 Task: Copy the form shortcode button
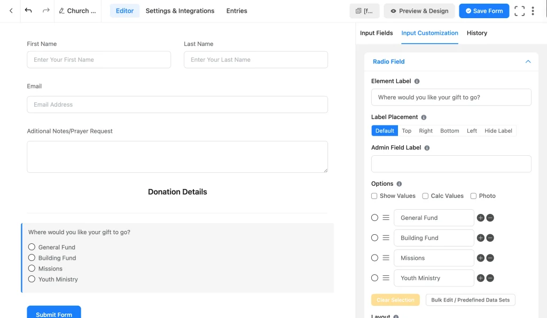point(364,11)
